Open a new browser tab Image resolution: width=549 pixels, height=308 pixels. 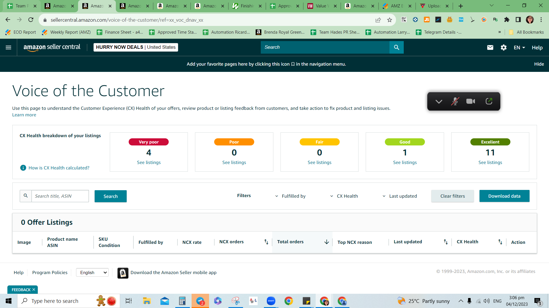[461, 6]
